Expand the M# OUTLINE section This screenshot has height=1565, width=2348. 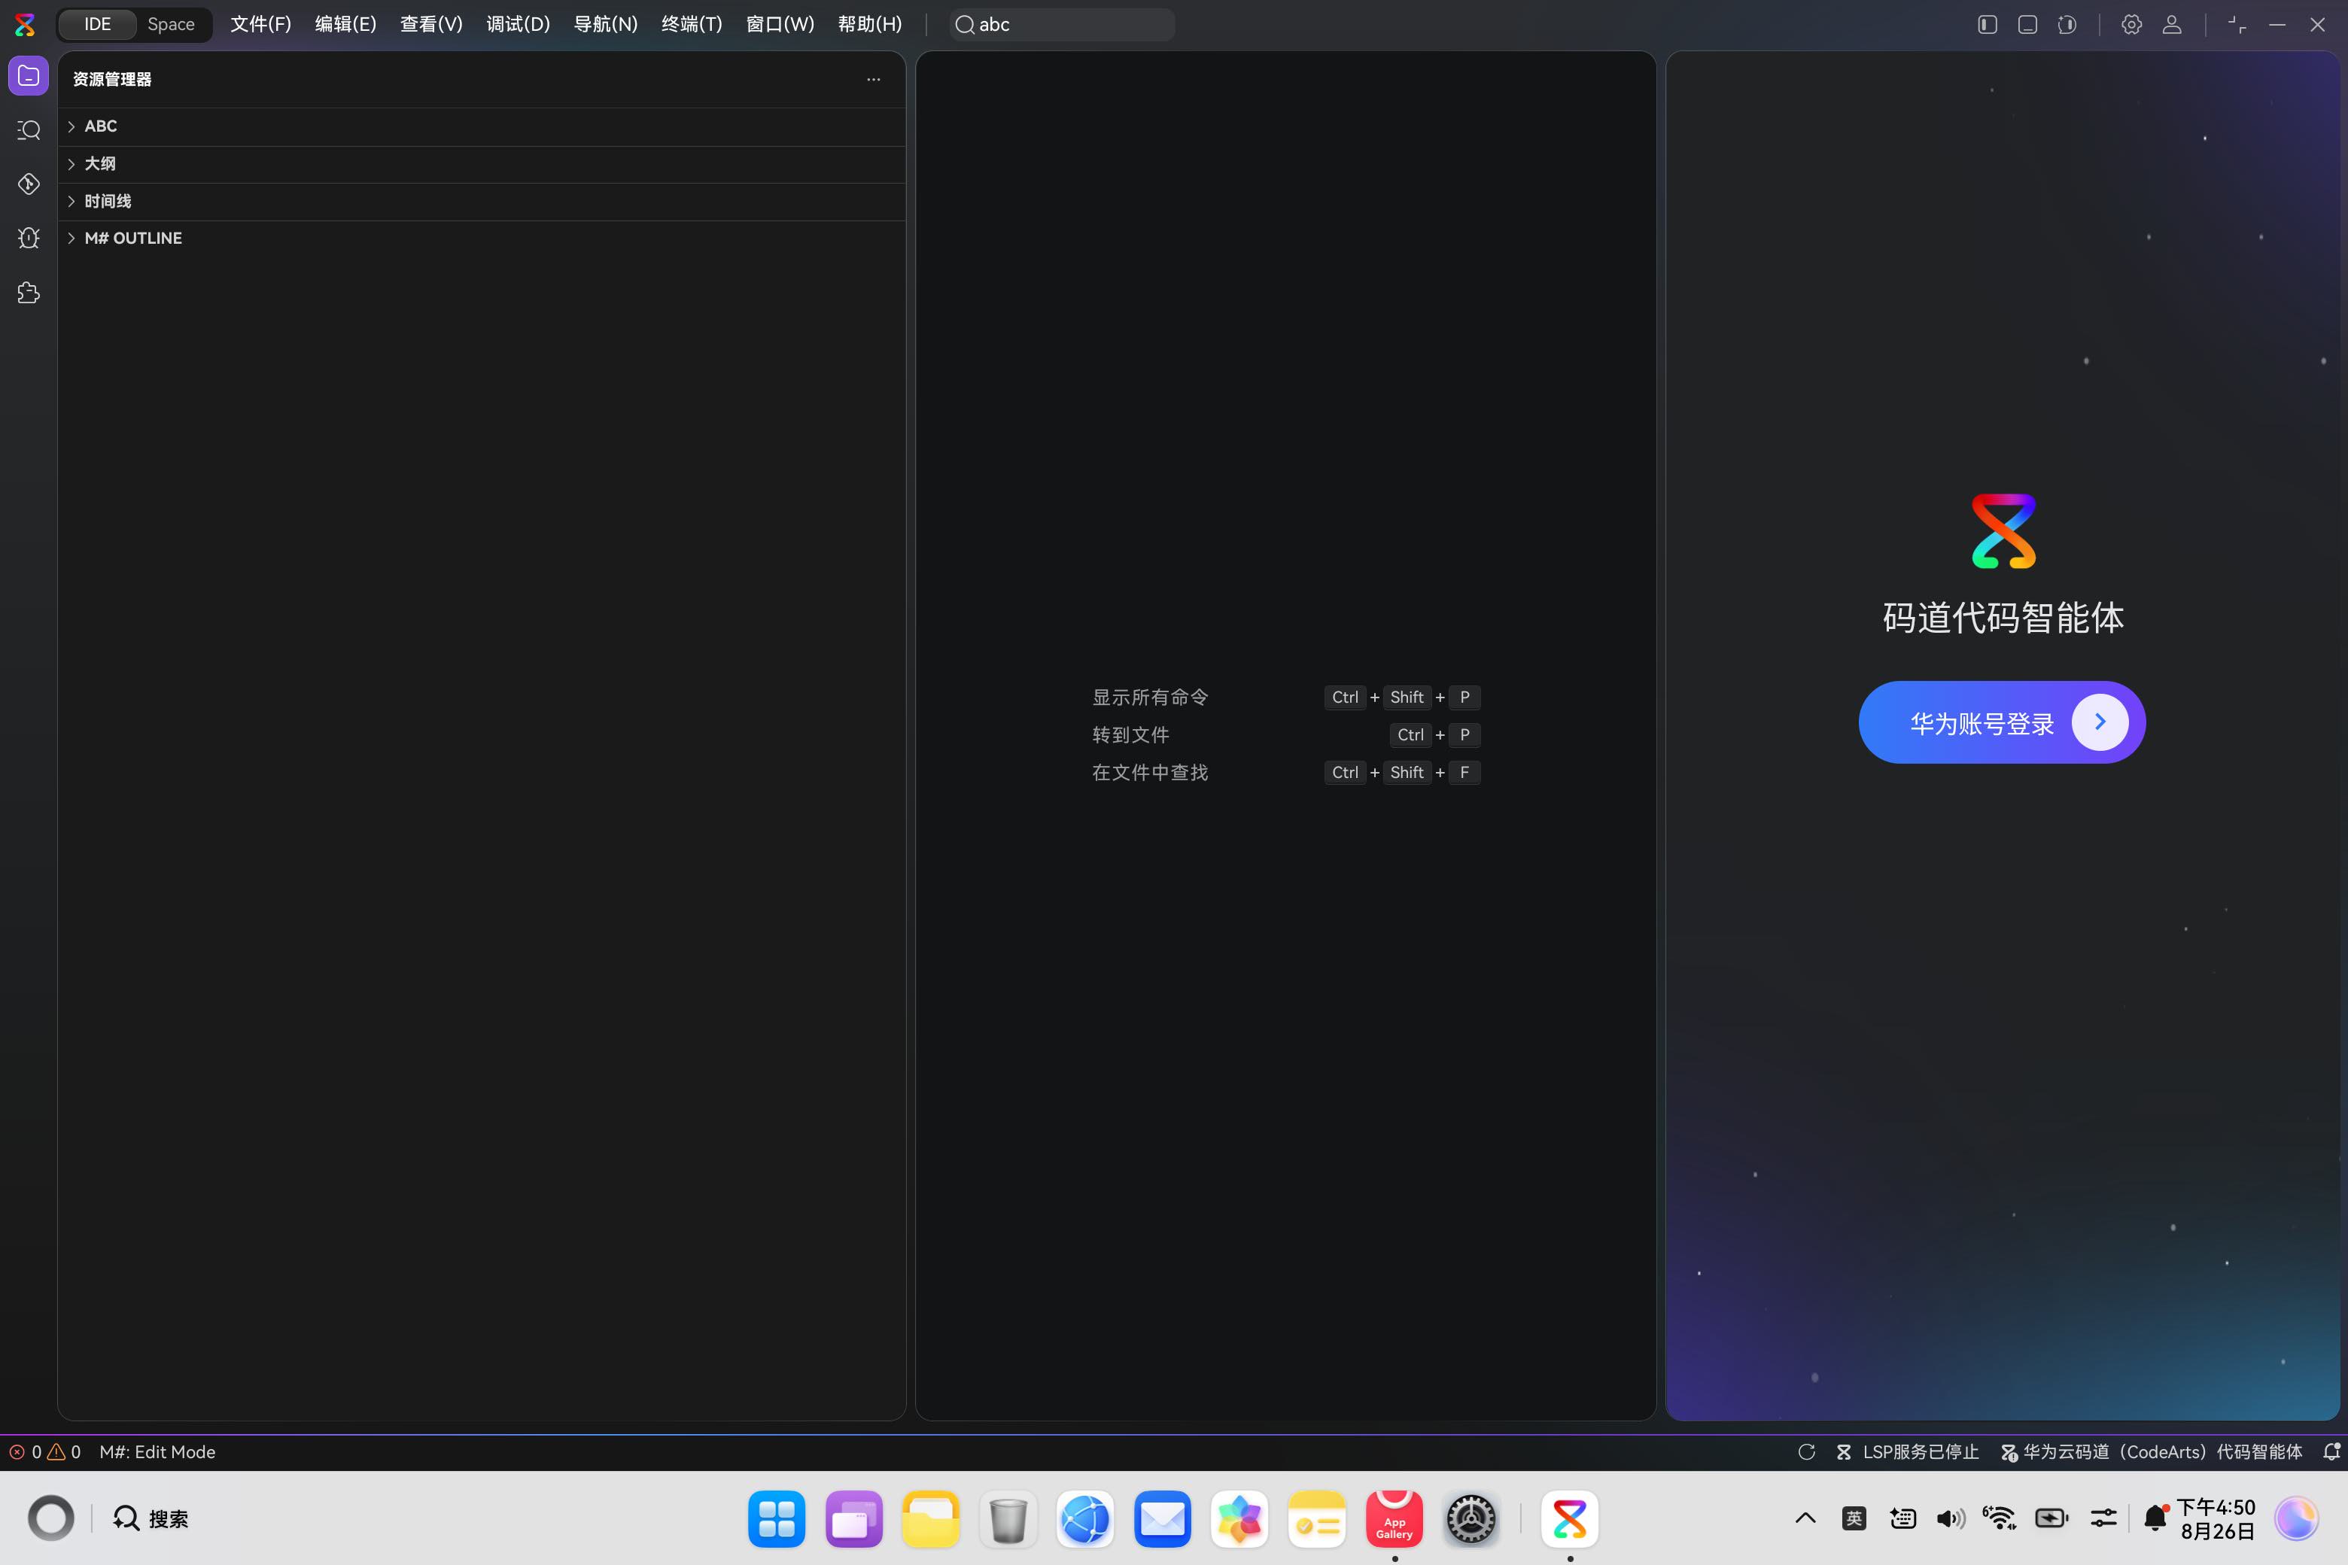coord(481,239)
